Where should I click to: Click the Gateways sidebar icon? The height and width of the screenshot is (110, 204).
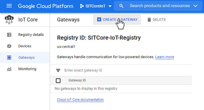pyautogui.click(x=9, y=57)
